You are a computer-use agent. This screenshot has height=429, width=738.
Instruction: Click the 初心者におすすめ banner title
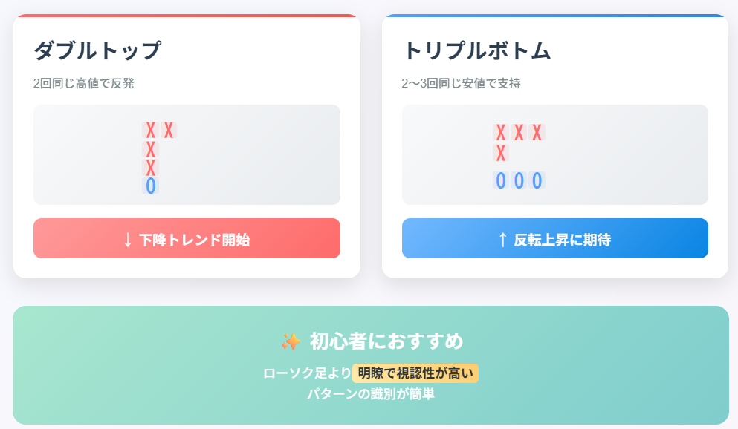(386, 341)
